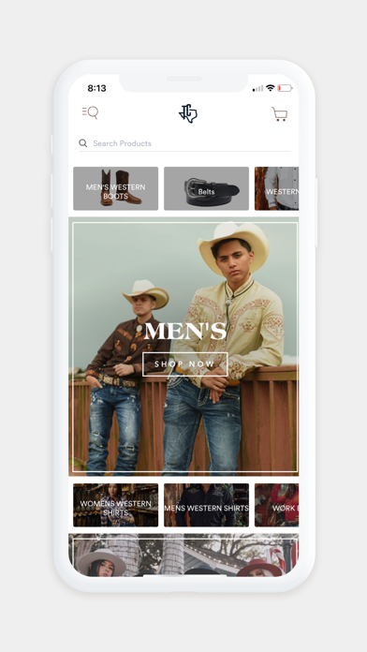Focus the Search Products field
The height and width of the screenshot is (652, 367).
(x=184, y=143)
